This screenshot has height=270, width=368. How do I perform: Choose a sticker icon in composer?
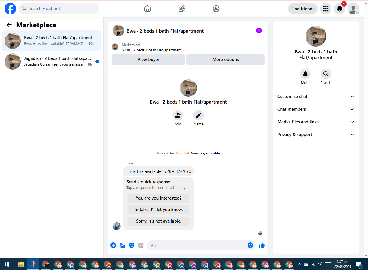click(x=132, y=245)
